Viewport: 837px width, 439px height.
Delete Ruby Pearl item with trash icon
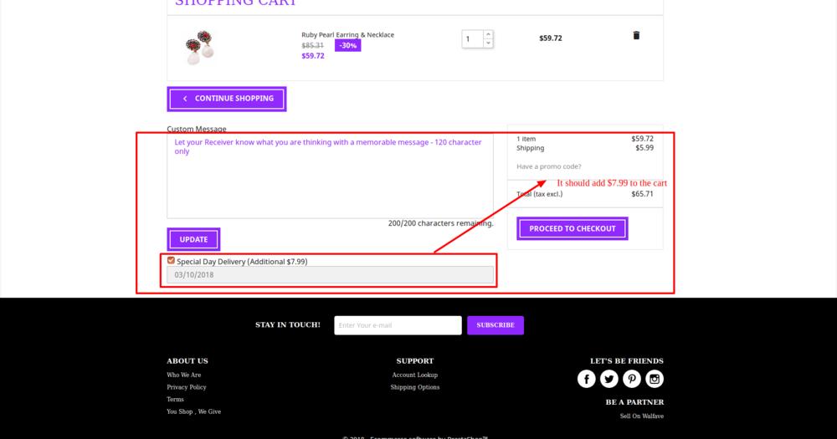click(636, 35)
